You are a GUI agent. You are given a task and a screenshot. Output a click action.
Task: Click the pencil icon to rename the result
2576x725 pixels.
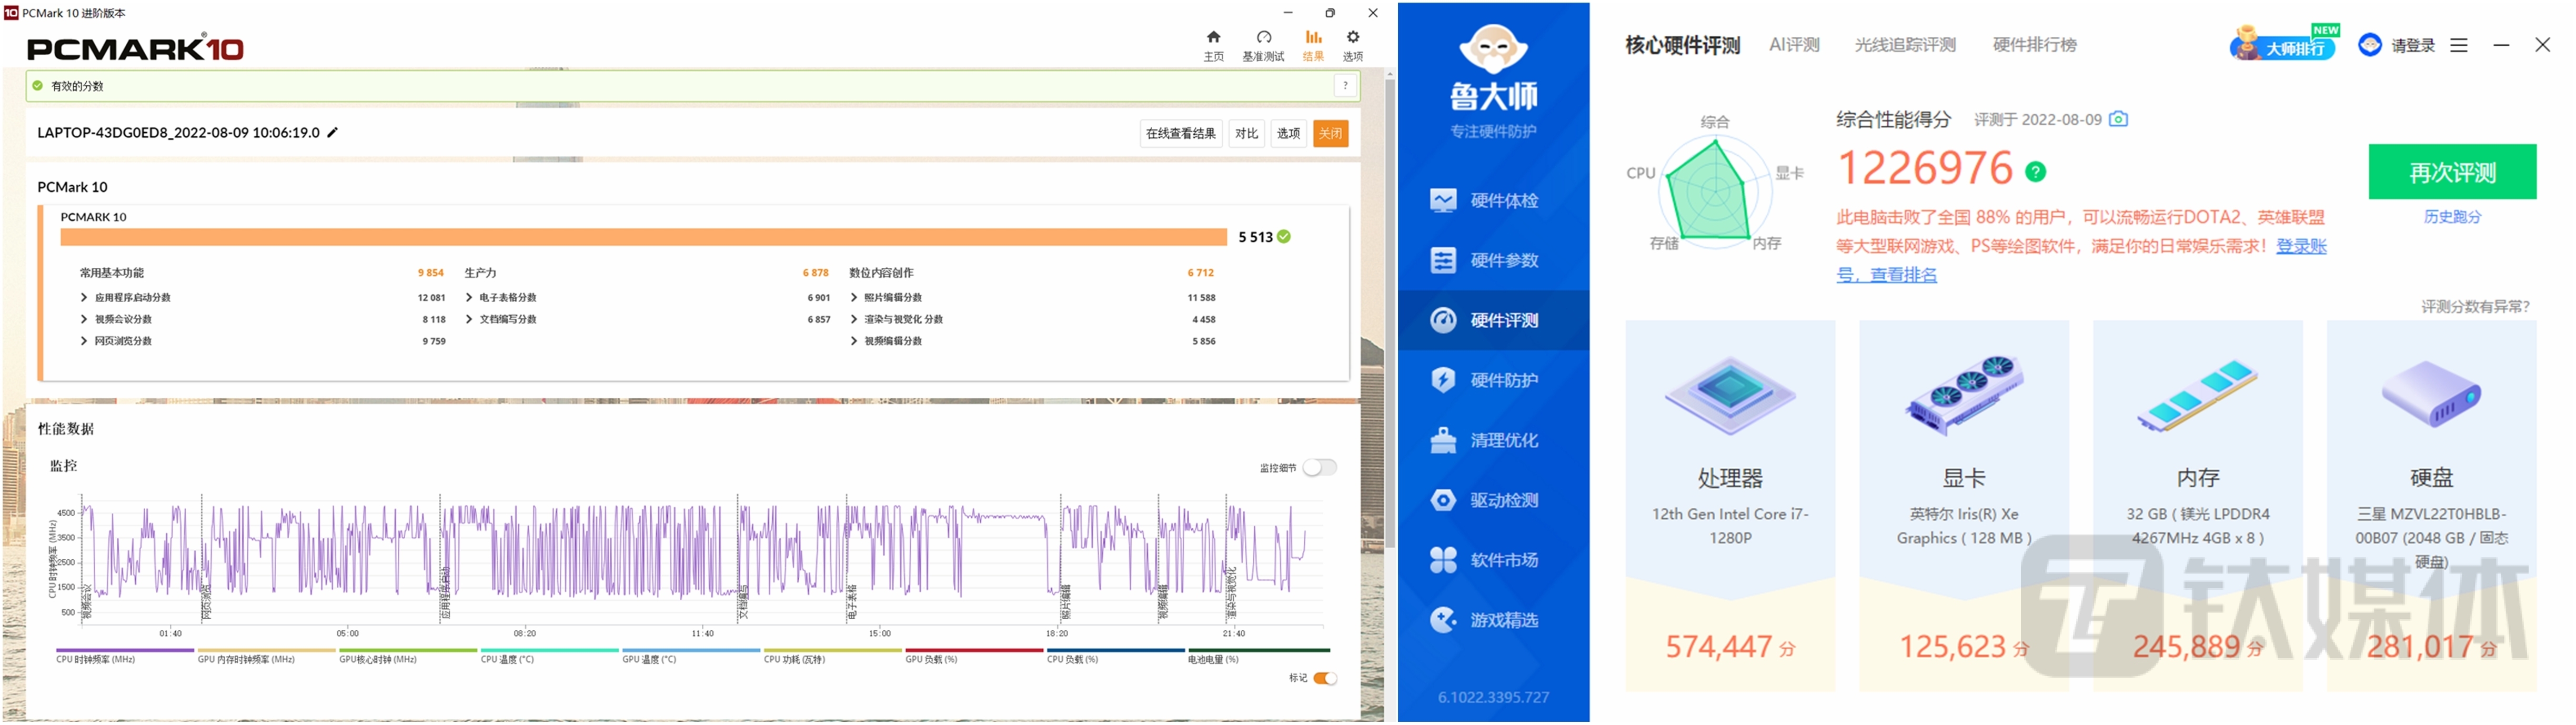click(x=333, y=132)
